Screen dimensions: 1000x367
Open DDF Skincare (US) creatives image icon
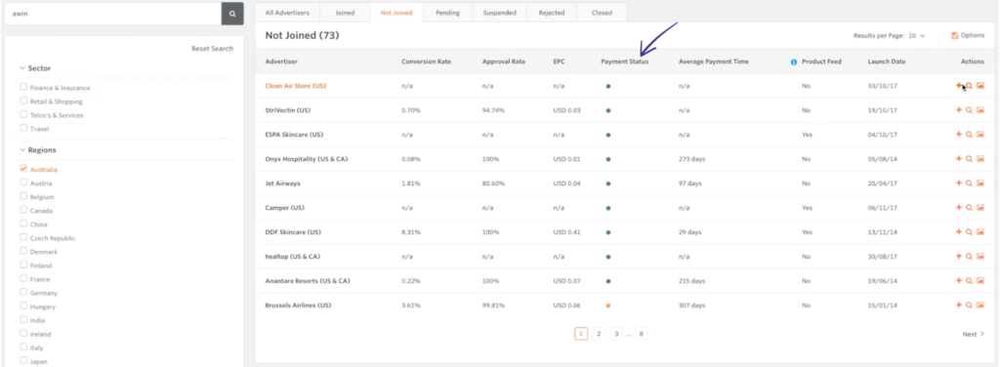pos(980,232)
